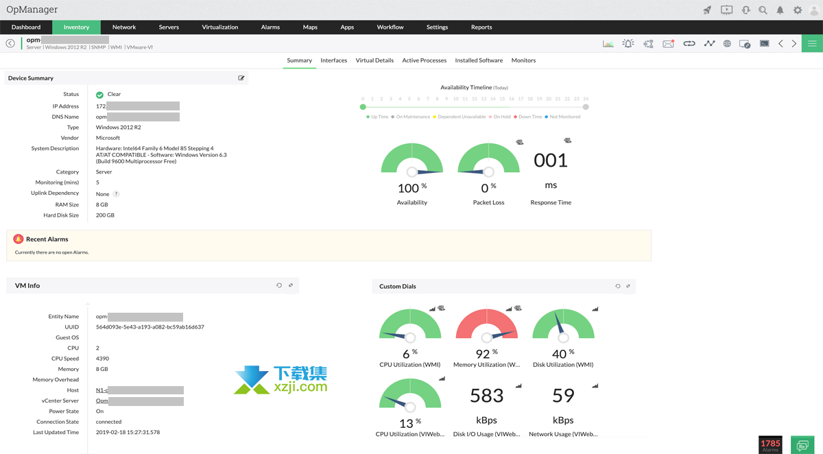This screenshot has height=454, width=823.
Task: Open the gear settings icon in header
Action: tap(798, 10)
